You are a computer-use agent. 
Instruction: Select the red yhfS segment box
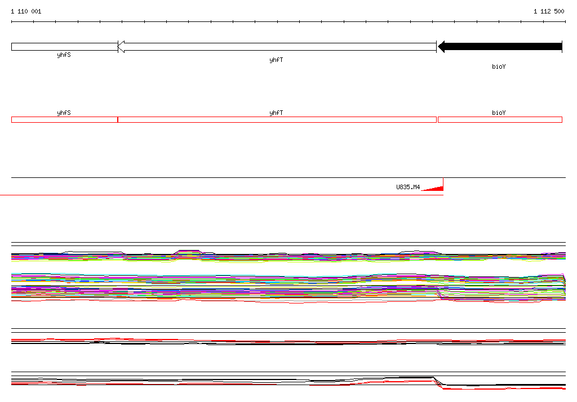(64, 119)
